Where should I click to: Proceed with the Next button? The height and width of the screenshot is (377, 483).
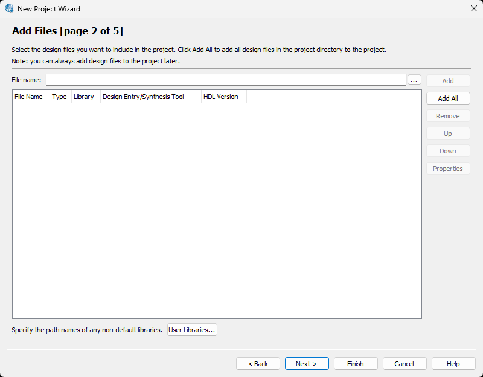pos(307,364)
